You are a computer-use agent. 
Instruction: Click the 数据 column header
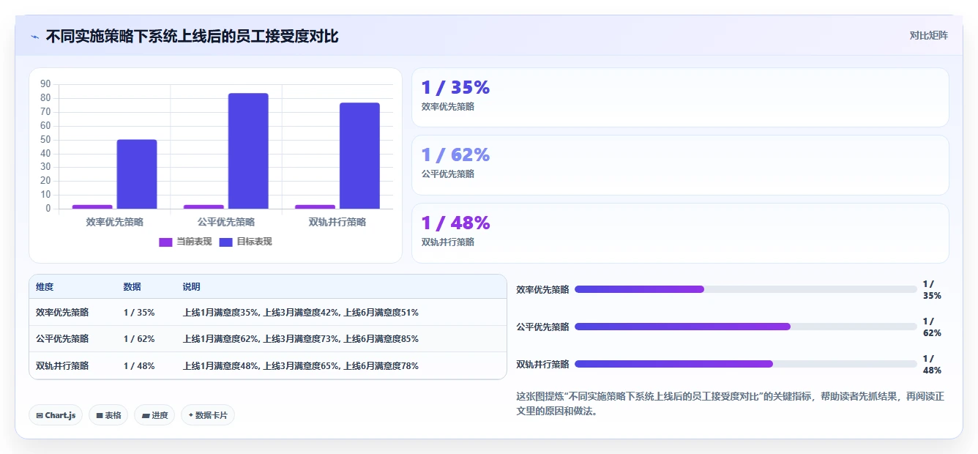click(x=132, y=287)
